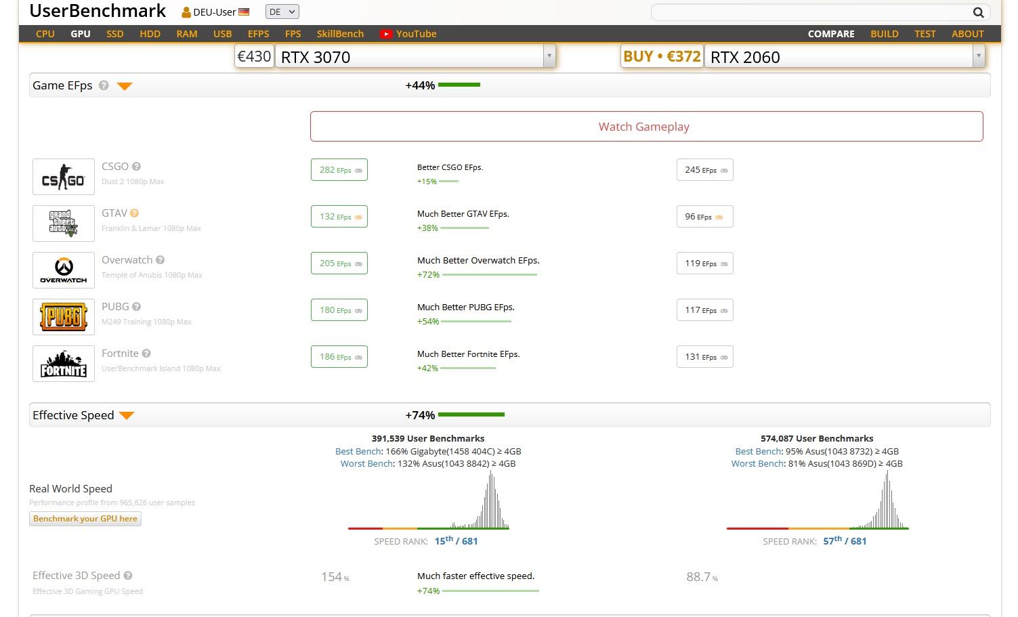Open the Fortnite game logo thumbnail
This screenshot has height=617, width=1018.
[x=64, y=364]
